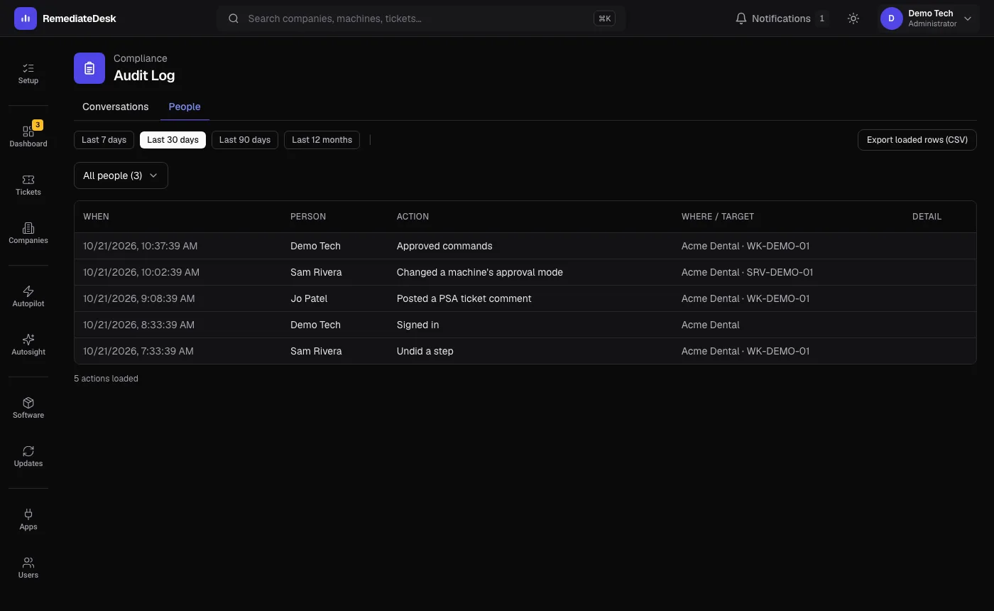Toggle the light/dark theme sun icon
This screenshot has height=611, width=994.
coord(853,18)
